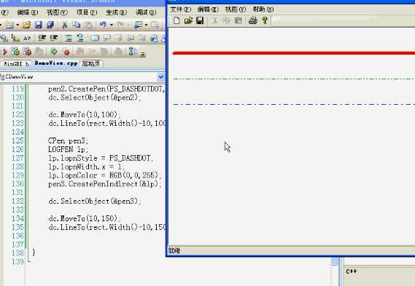The width and height of the screenshot is (415, 286).
Task: Click Decrease Indent icon in text editor toolbar
Action: coord(42,38)
